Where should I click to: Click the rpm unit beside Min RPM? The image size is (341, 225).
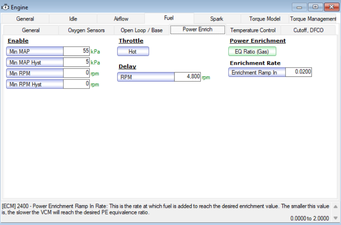tap(95, 74)
